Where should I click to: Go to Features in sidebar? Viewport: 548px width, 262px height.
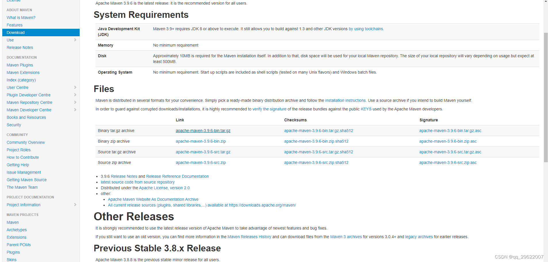point(15,25)
